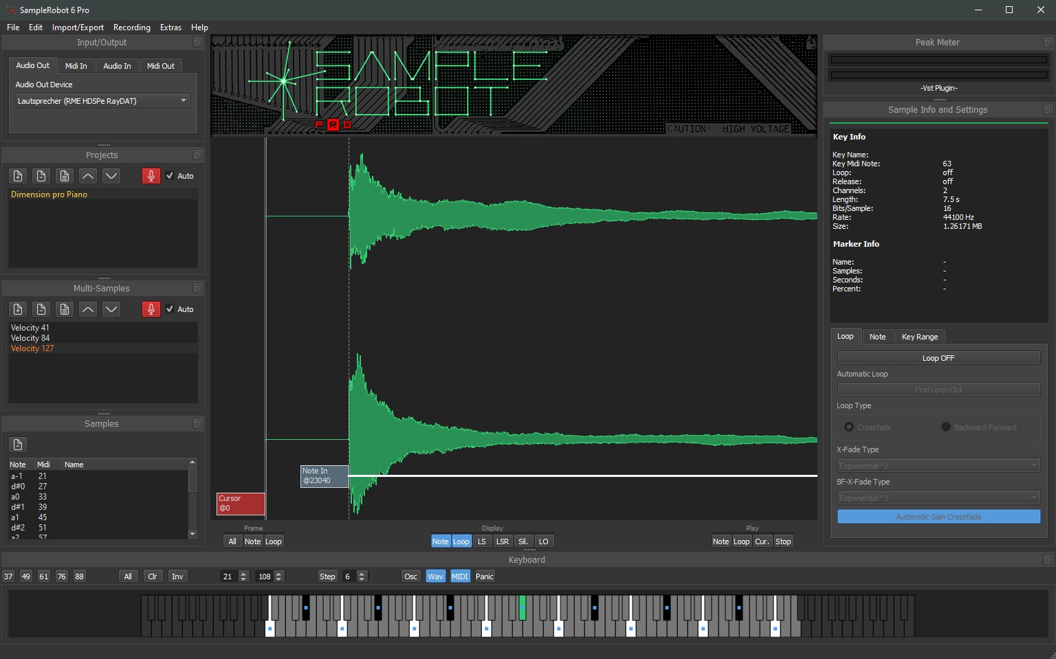1056x659 pixels.
Task: Switch to the Key Range tab
Action: click(x=919, y=337)
